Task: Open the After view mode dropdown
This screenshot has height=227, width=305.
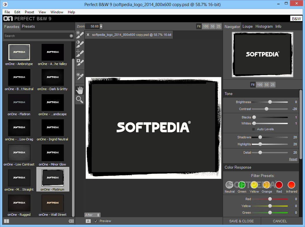Action: click(92, 215)
